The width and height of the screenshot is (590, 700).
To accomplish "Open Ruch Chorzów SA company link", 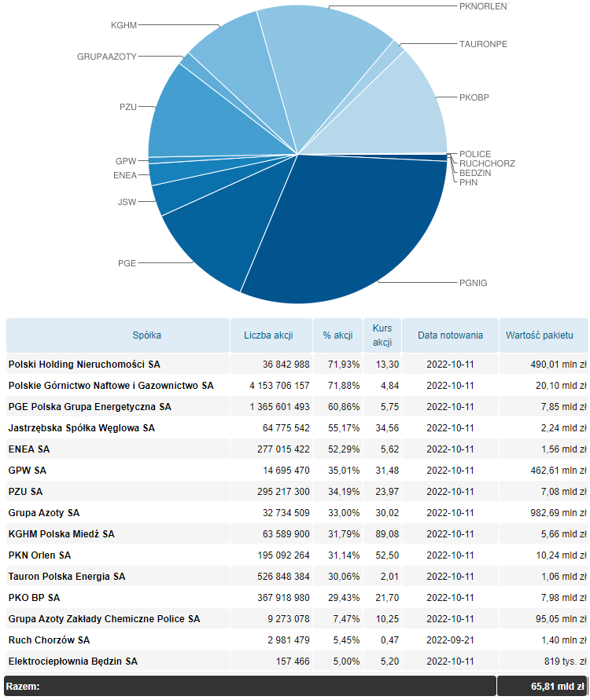I will [x=49, y=640].
